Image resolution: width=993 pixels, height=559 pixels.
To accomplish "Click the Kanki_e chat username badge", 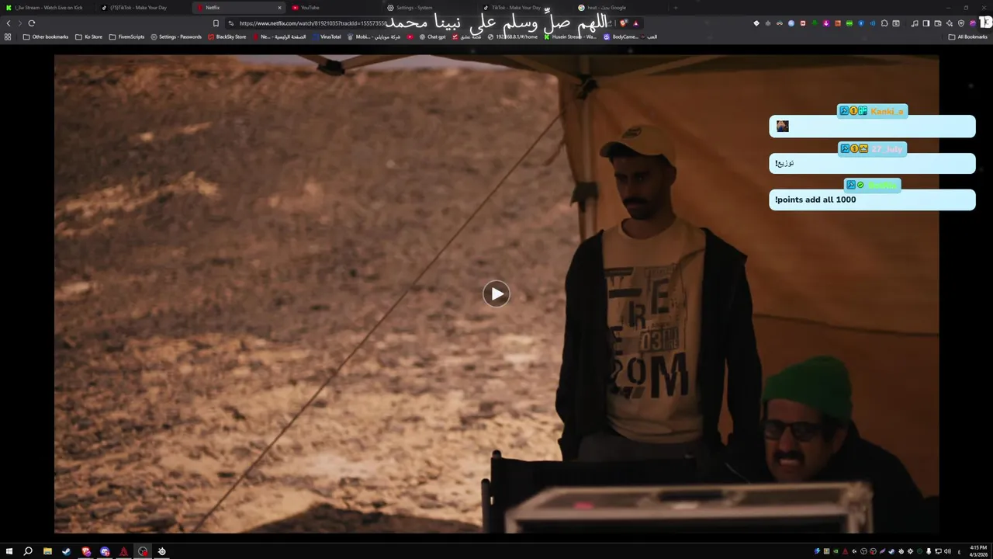I will (x=873, y=111).
